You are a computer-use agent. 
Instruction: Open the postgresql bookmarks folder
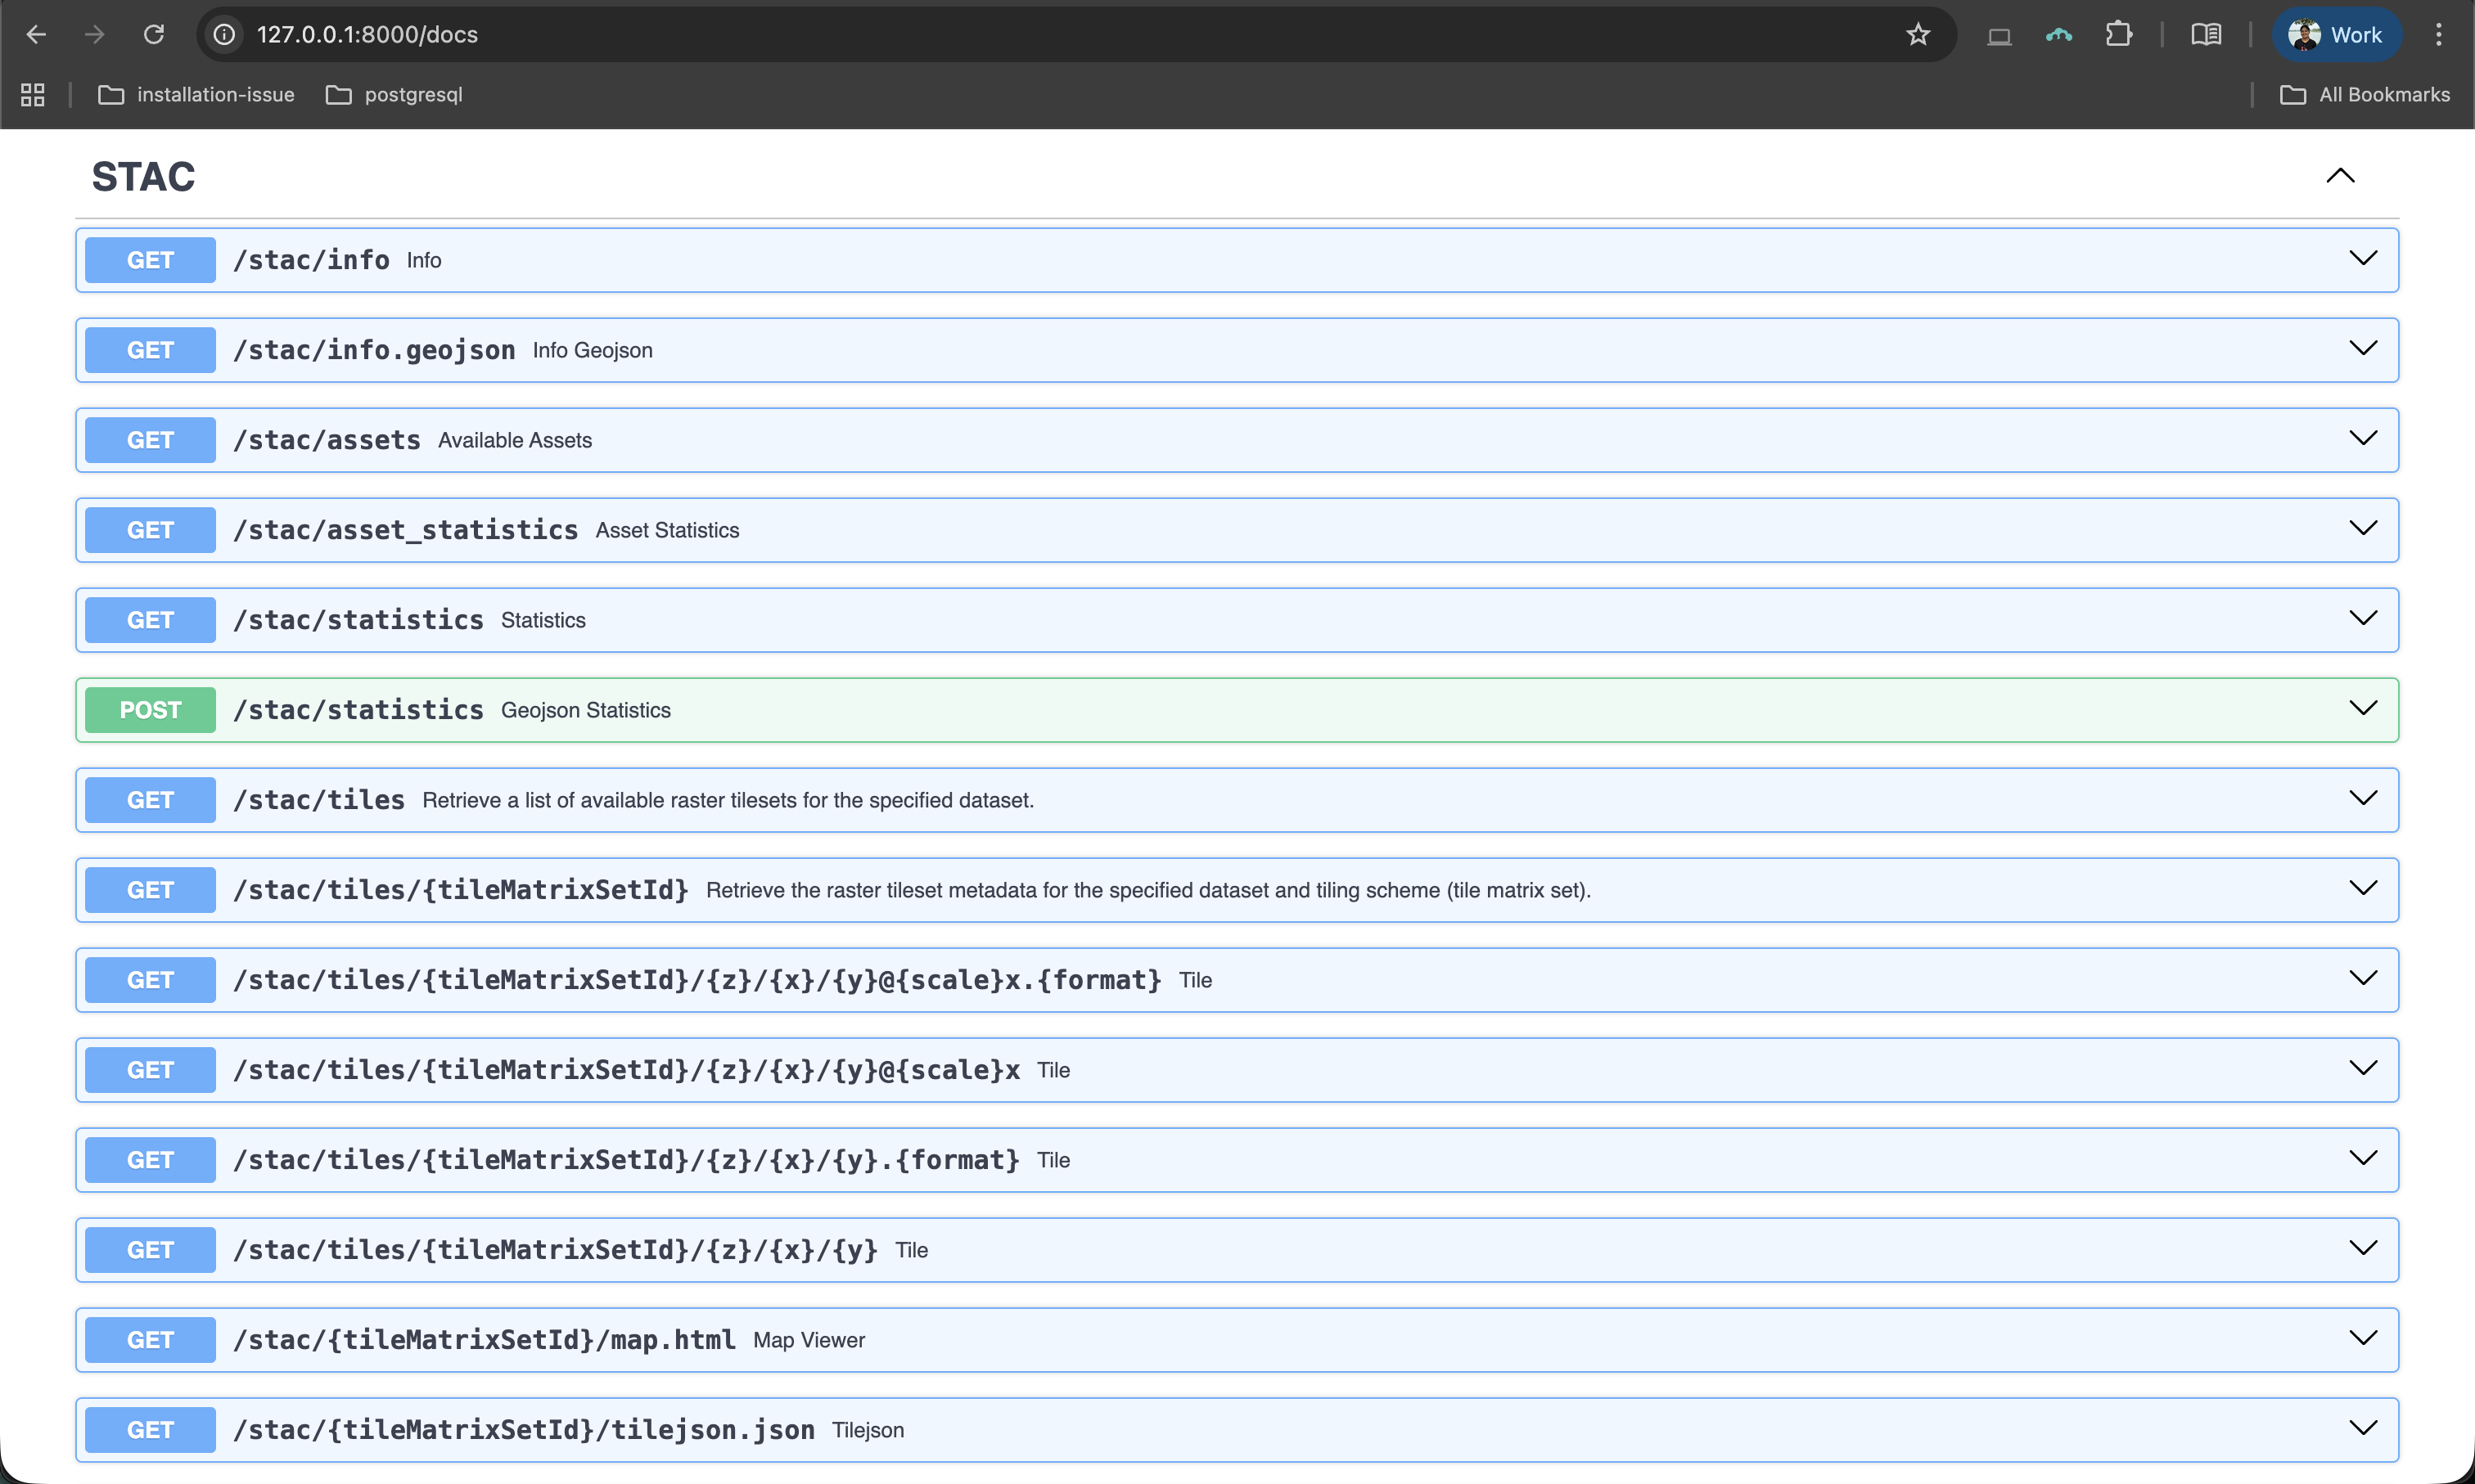(x=394, y=95)
